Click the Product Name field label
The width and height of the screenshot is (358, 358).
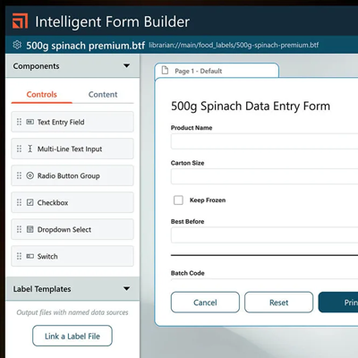point(192,128)
